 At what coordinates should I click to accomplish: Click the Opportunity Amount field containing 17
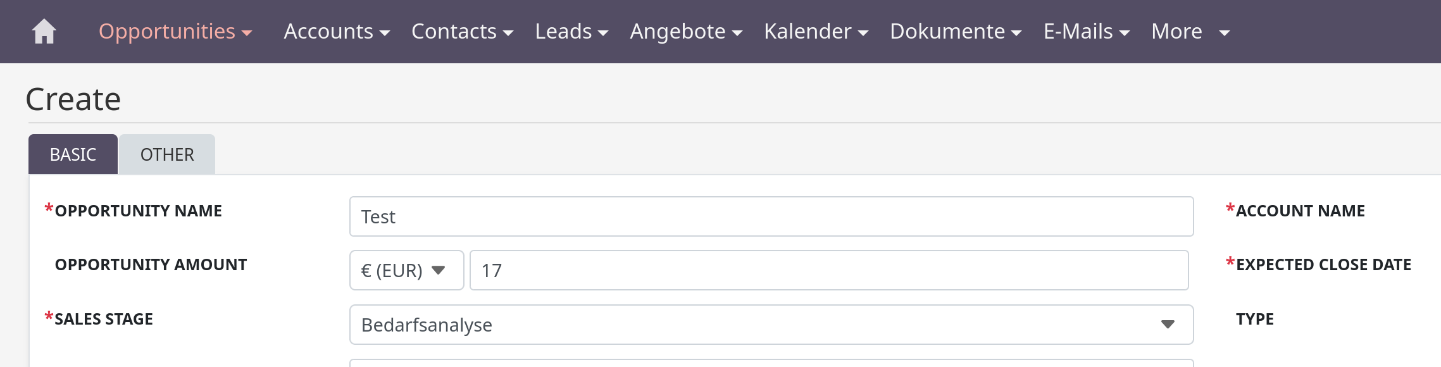click(x=828, y=270)
